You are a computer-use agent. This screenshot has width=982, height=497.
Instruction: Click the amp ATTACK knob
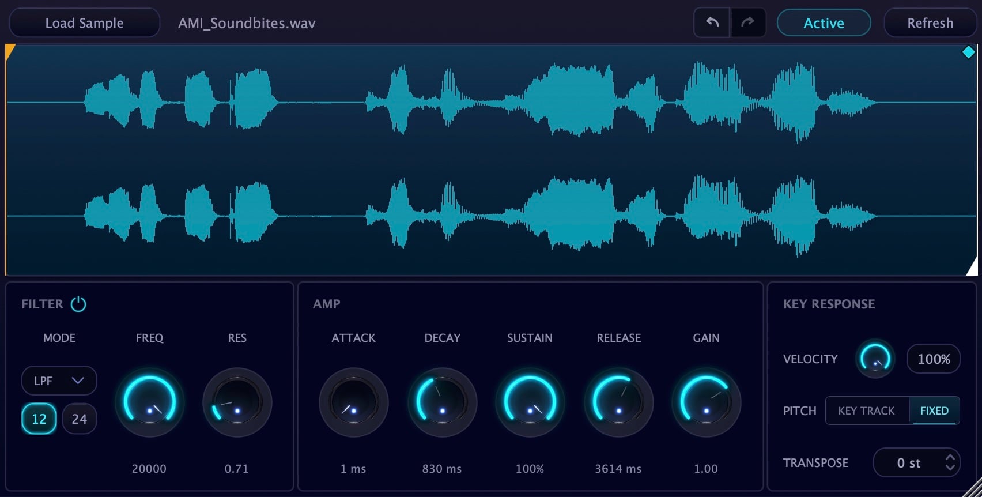(353, 402)
